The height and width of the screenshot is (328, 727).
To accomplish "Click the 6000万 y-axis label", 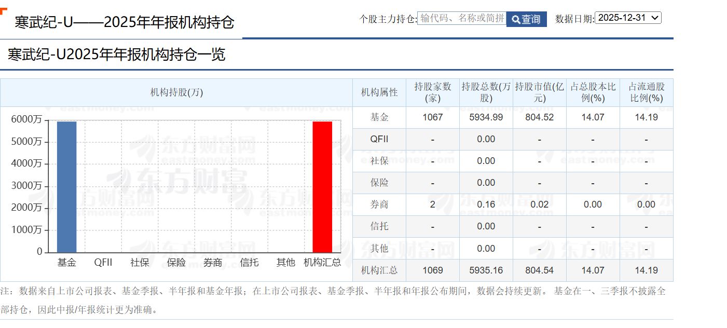I will 26,119.
